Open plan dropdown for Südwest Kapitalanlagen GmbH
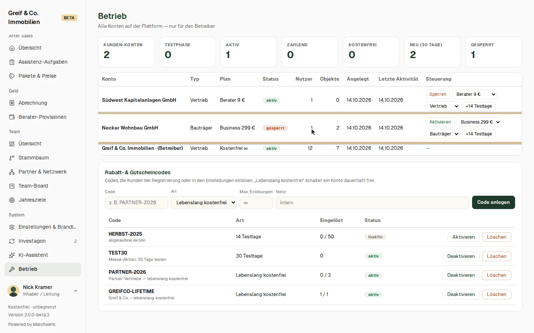 (475, 94)
